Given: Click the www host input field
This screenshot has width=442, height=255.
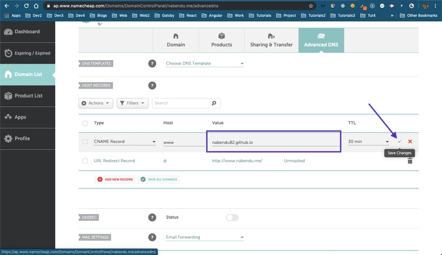Looking at the screenshot, I should point(184,142).
